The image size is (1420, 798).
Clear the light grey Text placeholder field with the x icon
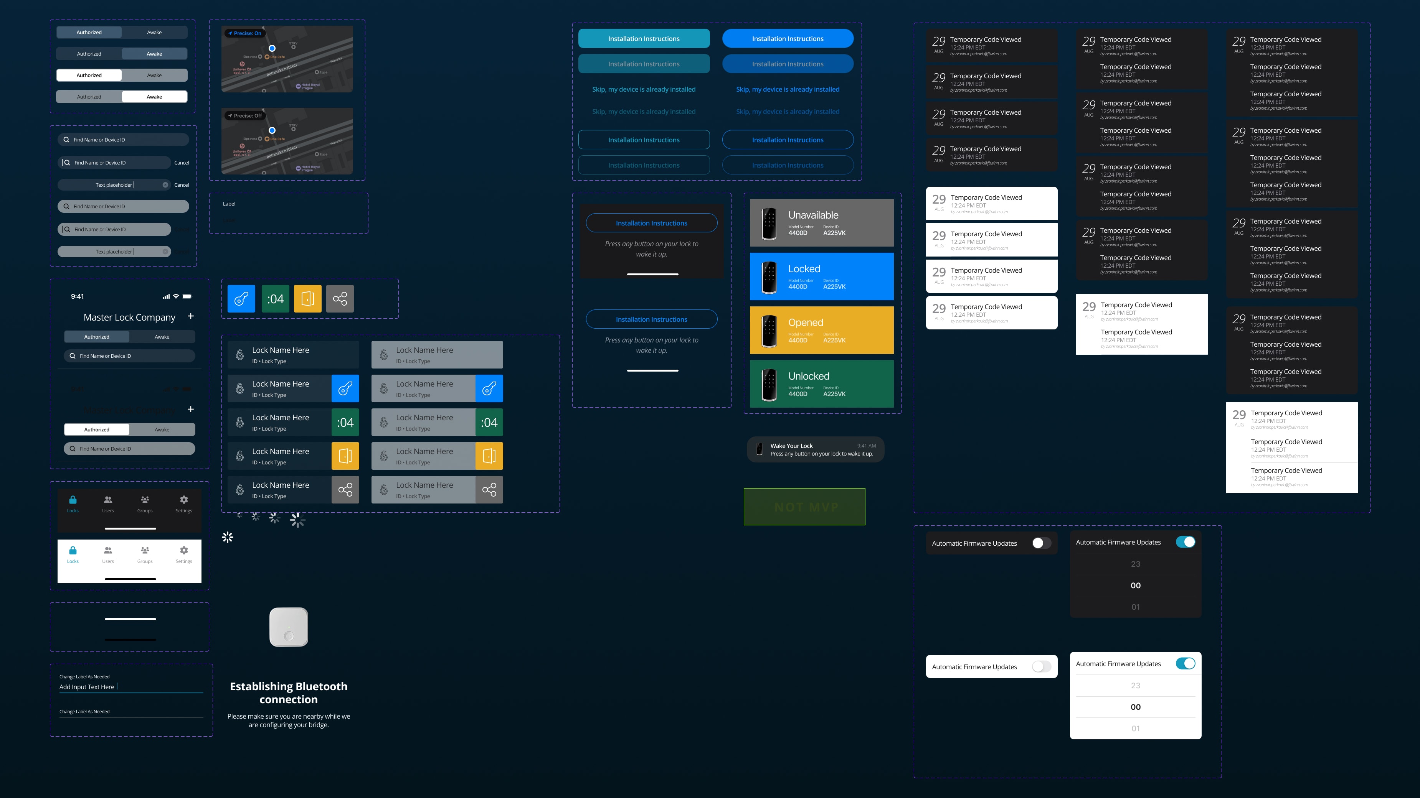tap(165, 252)
